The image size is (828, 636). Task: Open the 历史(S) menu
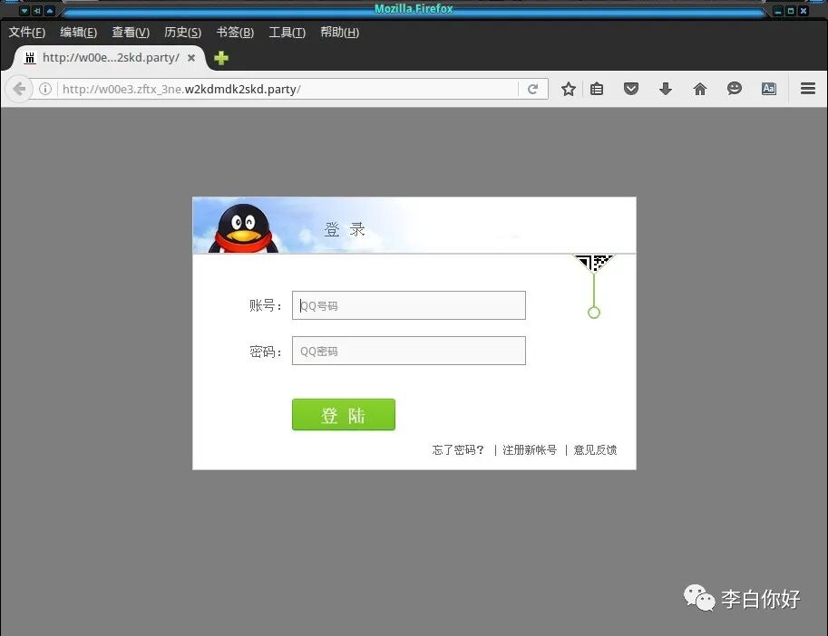182,33
